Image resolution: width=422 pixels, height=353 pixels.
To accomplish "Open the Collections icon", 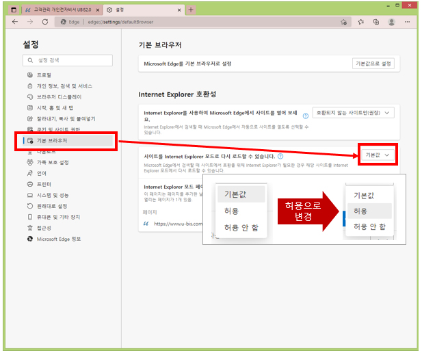I will [376, 22].
